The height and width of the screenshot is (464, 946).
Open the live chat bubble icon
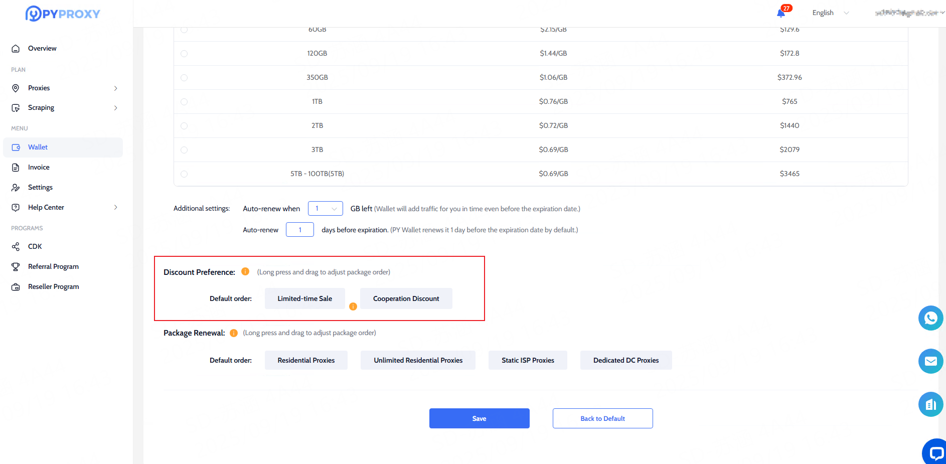935,452
